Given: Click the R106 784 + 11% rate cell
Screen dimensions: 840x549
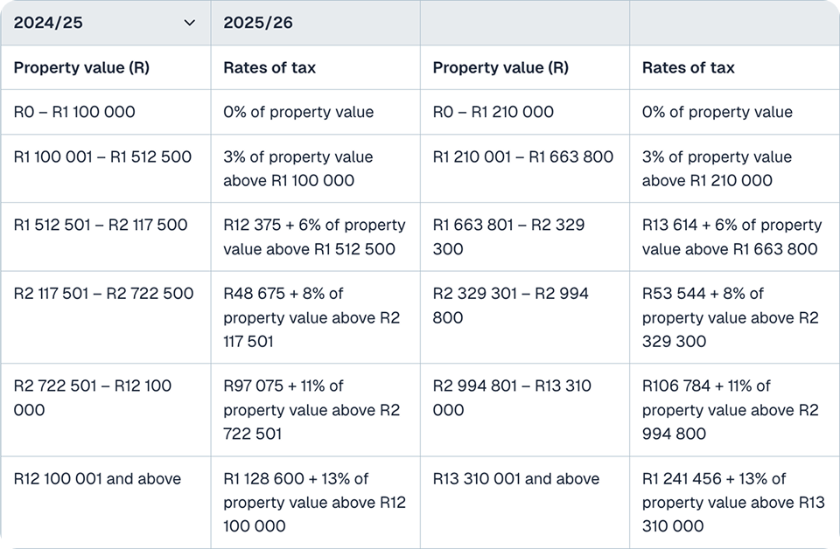Looking at the screenshot, I should pyautogui.click(x=730, y=410).
